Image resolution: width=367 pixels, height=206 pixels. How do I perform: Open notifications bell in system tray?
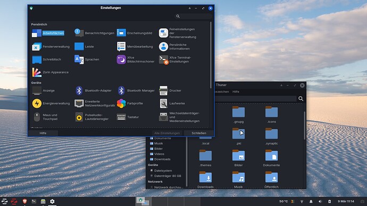(x=311, y=201)
